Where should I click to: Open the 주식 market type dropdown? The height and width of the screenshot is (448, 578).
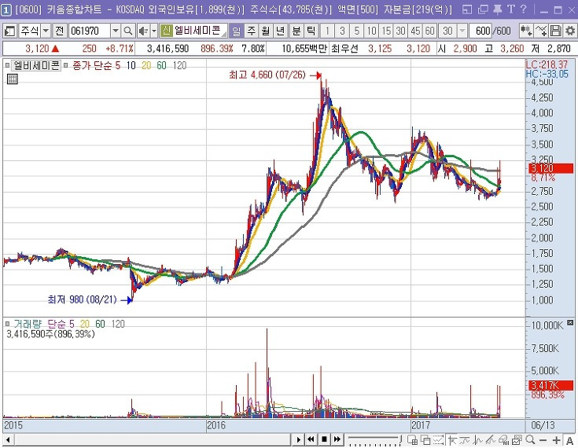click(x=46, y=31)
